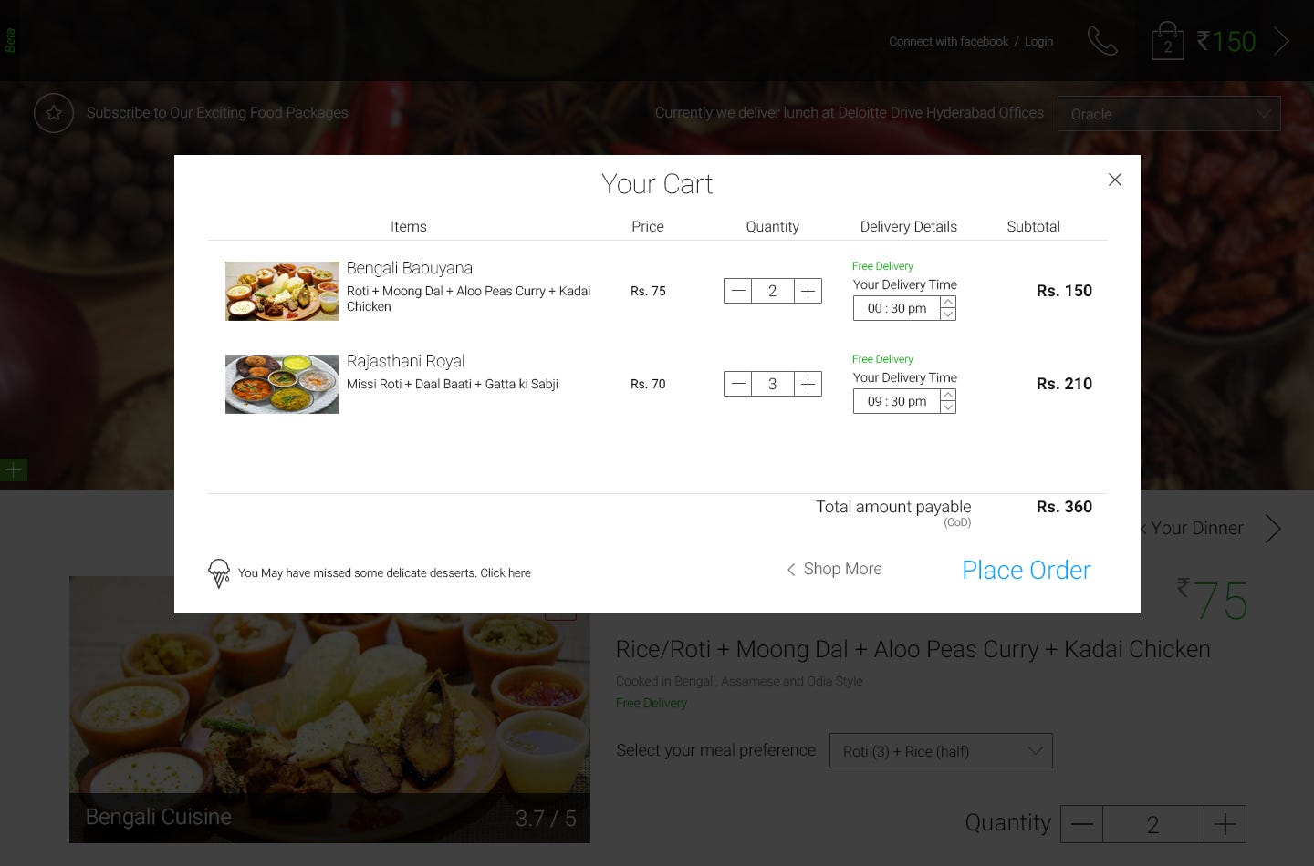The height and width of the screenshot is (866, 1314).
Task: Close the Your Cart dialog
Action: [x=1114, y=180]
